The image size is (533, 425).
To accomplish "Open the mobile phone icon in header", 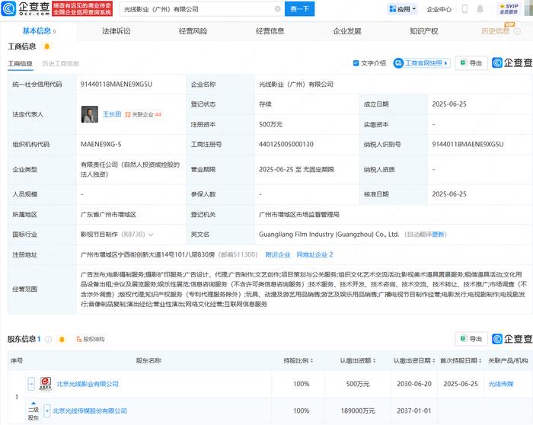I will pos(464,9).
